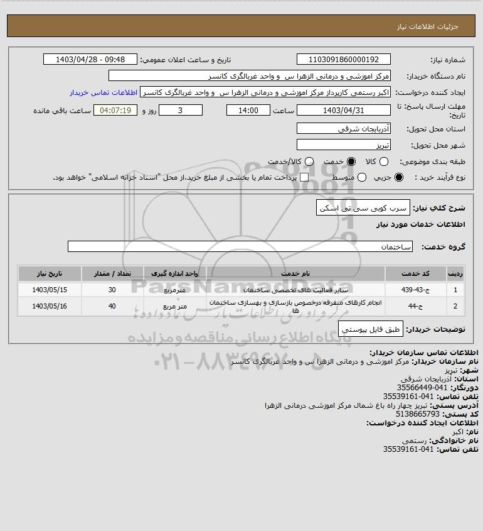The image size is (483, 531).
Task: Click the تاریخ نیاز column header
Action: point(50,273)
